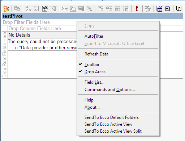This screenshot has width=185, height=141.
Task: Sort ascending with the A-Z icon
Action: point(29,9)
